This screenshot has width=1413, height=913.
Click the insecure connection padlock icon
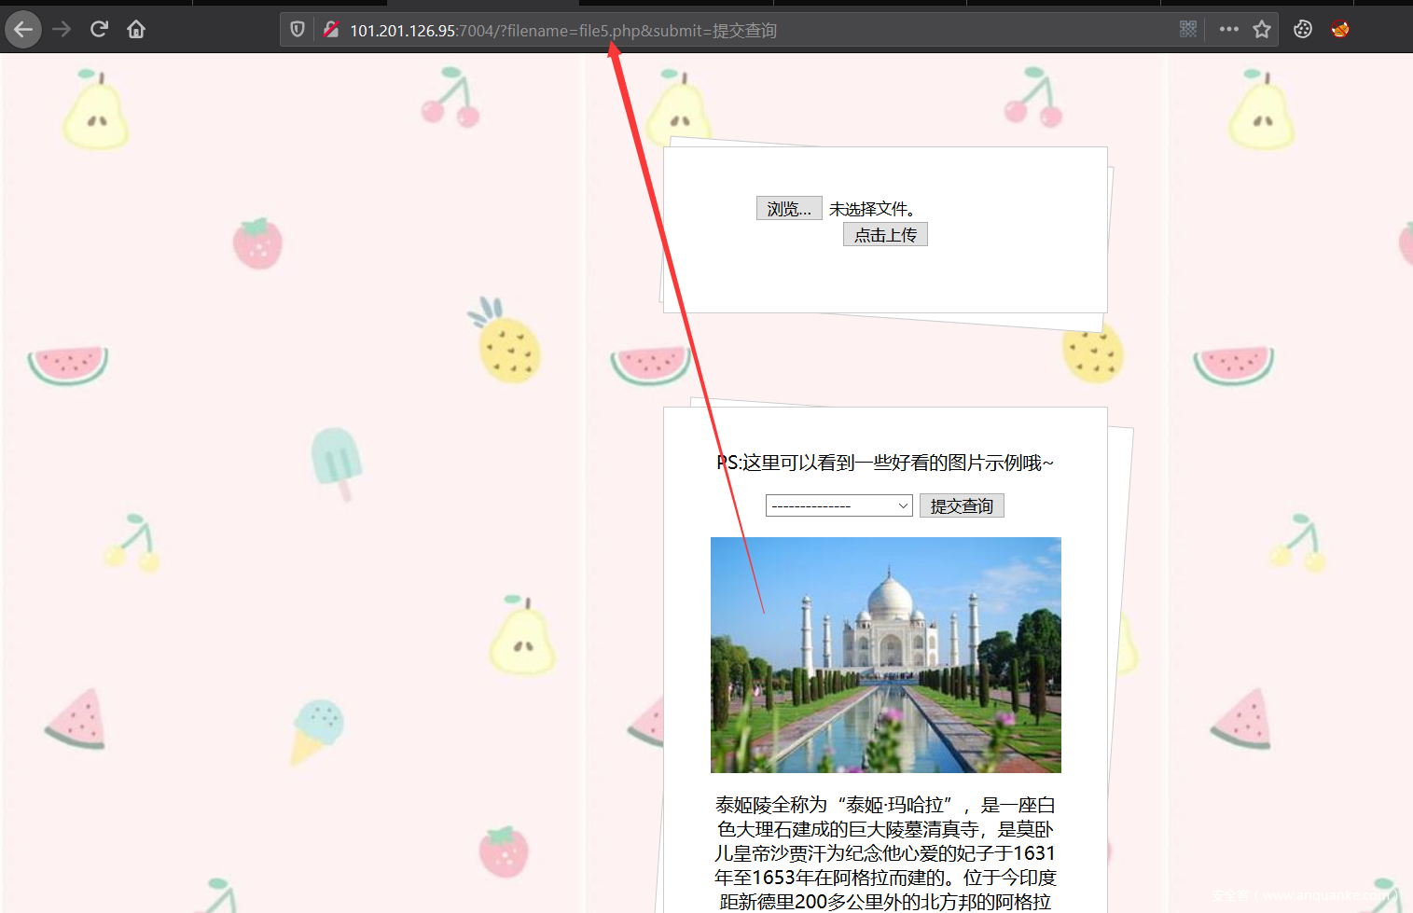click(330, 30)
